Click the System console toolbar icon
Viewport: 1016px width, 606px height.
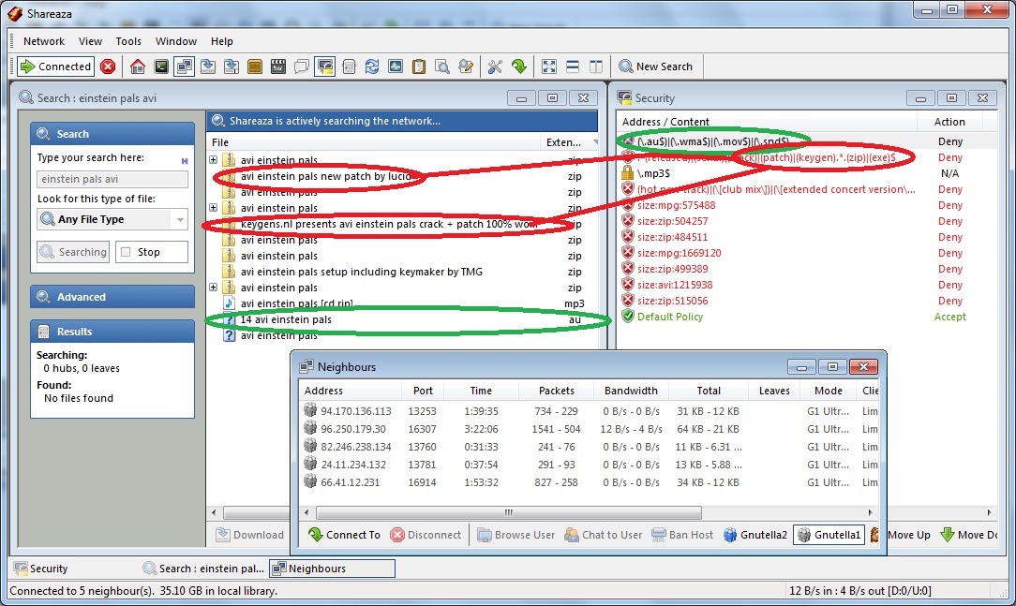point(161,67)
